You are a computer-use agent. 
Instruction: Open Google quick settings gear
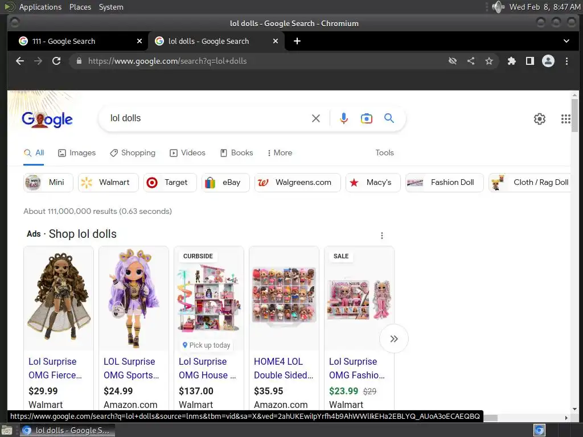point(540,119)
